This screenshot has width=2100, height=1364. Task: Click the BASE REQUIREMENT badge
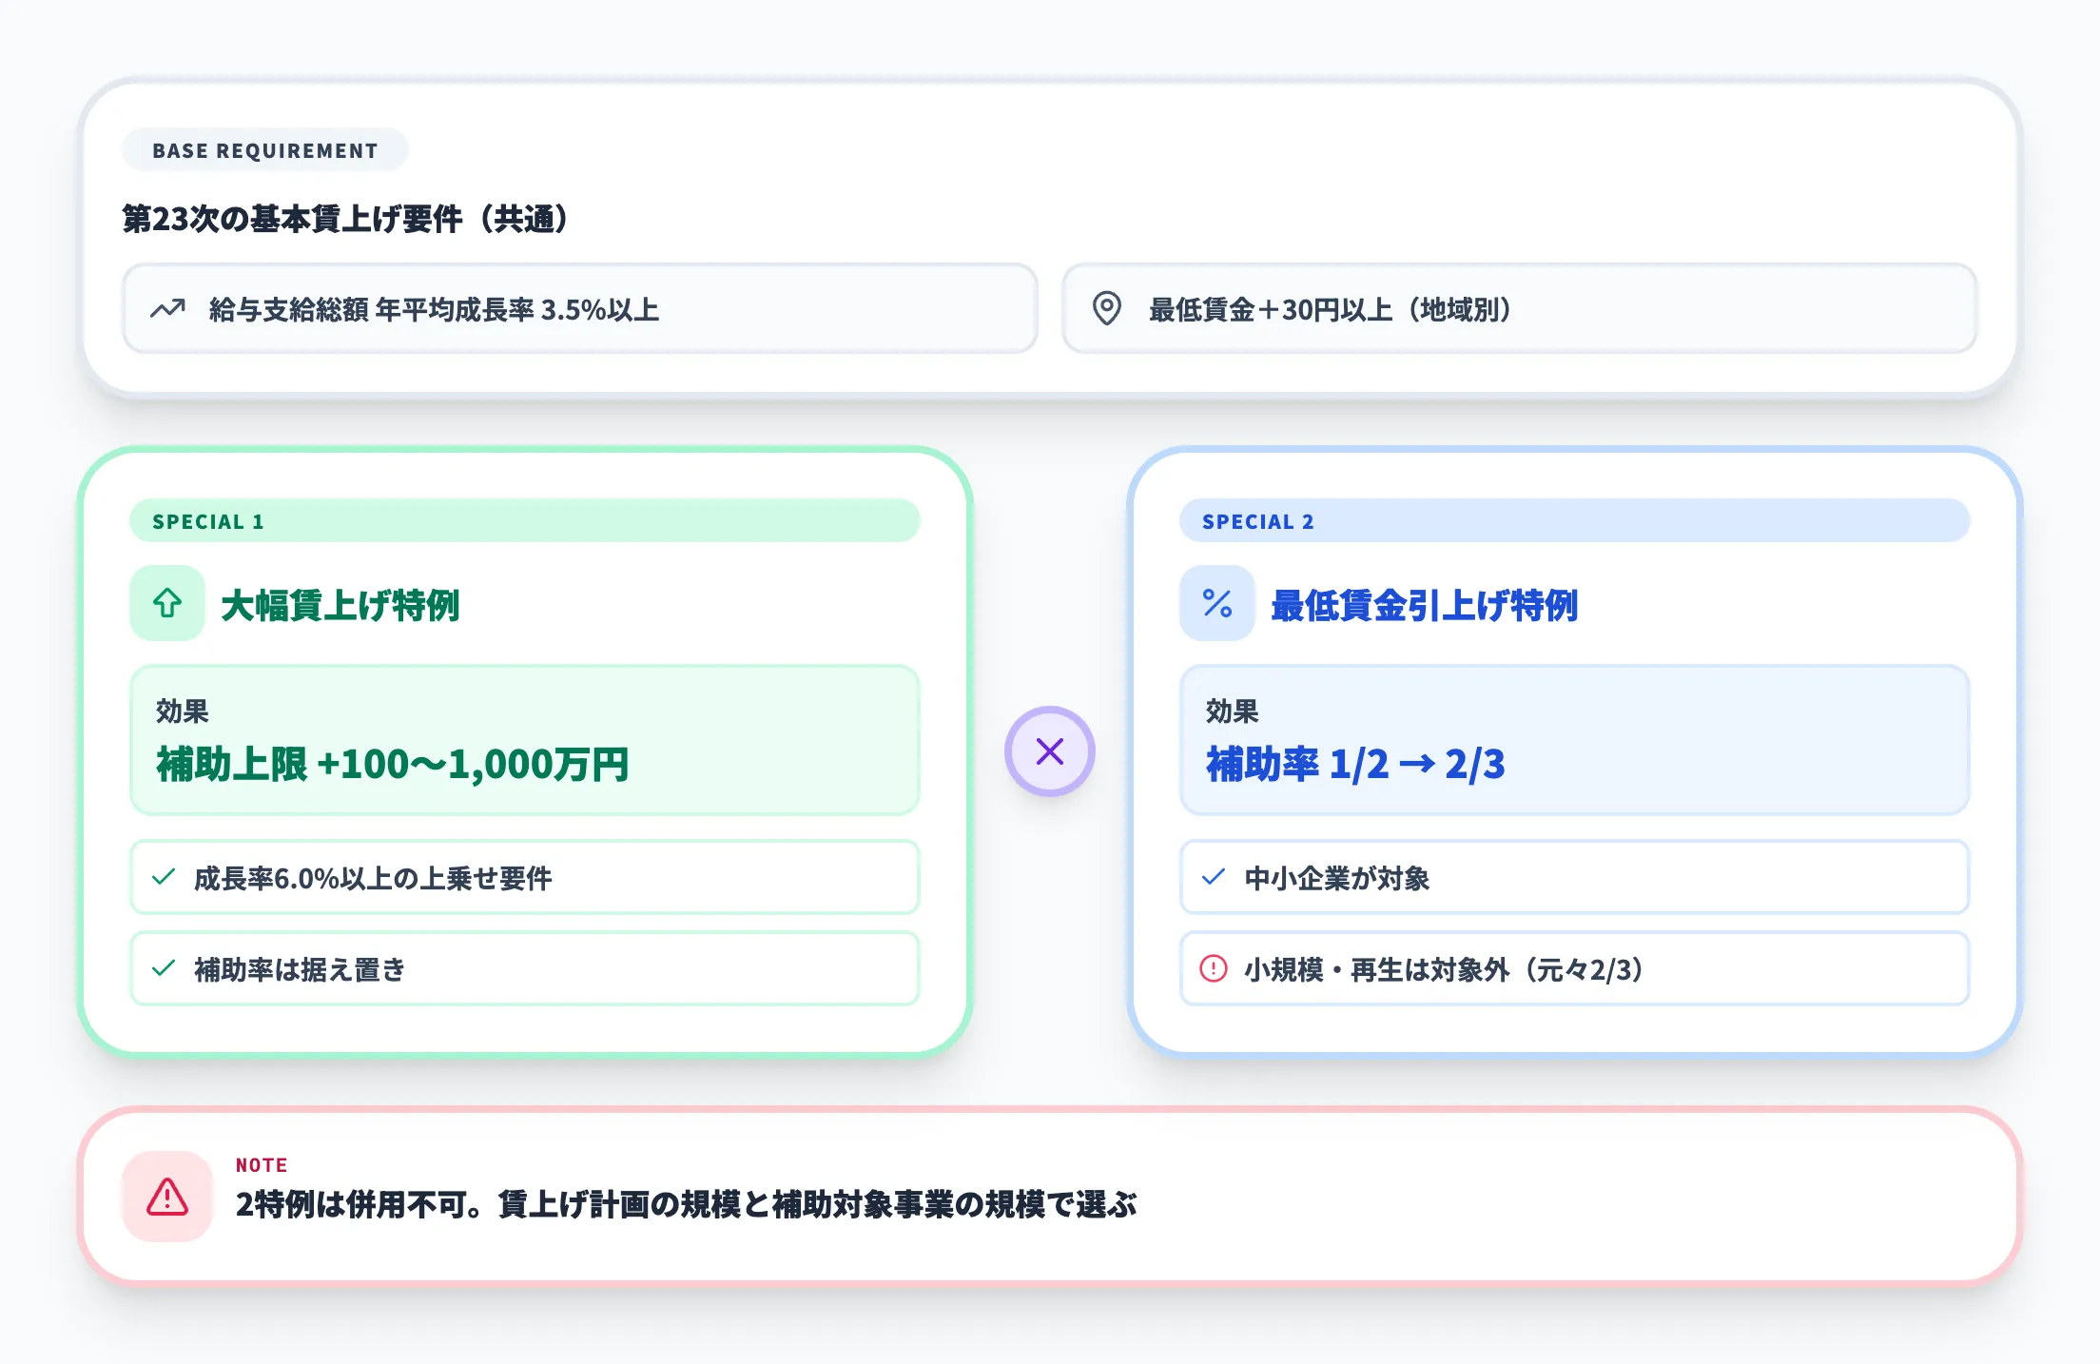pos(264,150)
